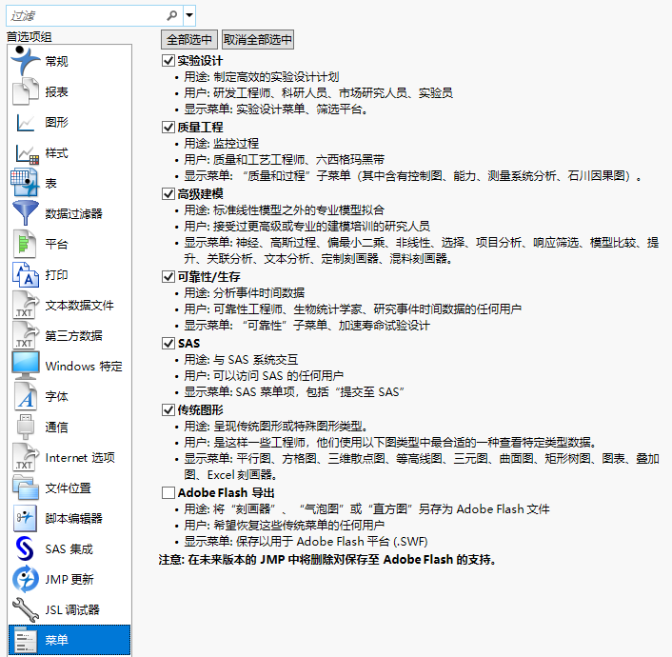Open the 图形 chart icon
Screen dimensions: 672x657
click(x=26, y=122)
